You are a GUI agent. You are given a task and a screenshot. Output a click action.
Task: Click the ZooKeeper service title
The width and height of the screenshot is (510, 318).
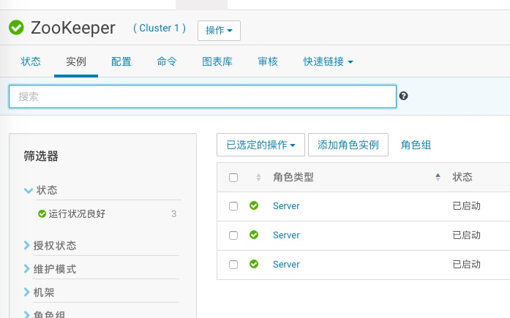[73, 28]
